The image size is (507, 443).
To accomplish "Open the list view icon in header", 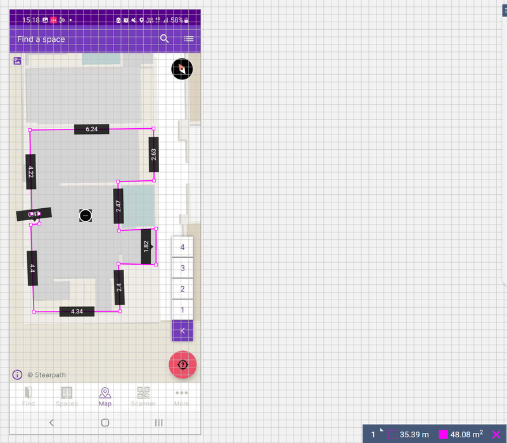I will (189, 39).
